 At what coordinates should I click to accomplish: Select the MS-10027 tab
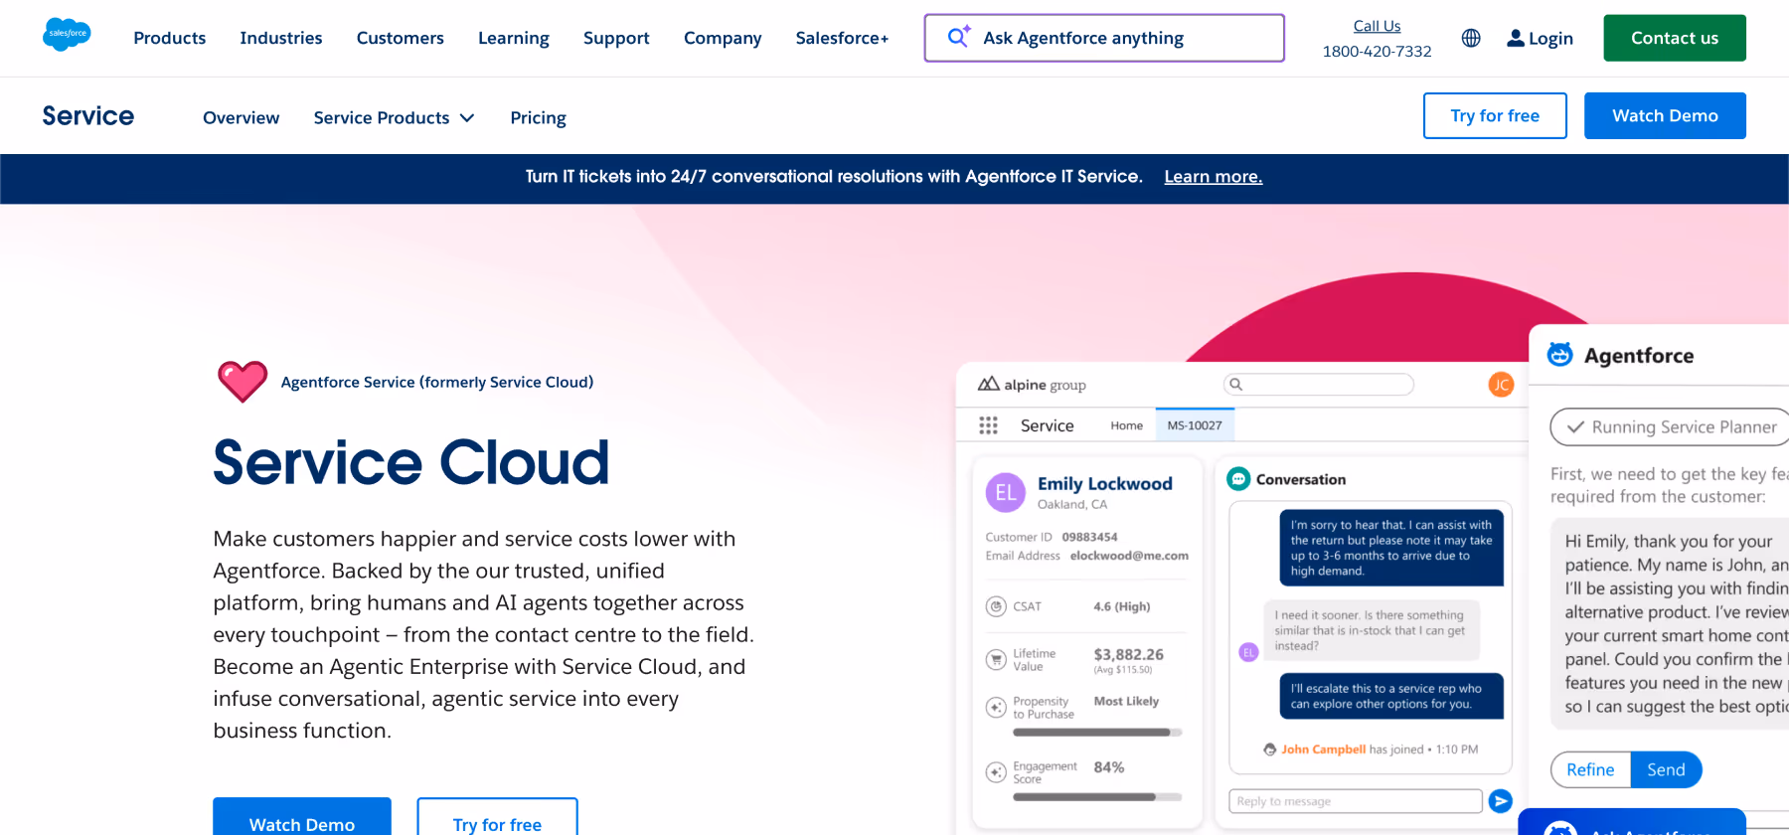click(x=1195, y=425)
